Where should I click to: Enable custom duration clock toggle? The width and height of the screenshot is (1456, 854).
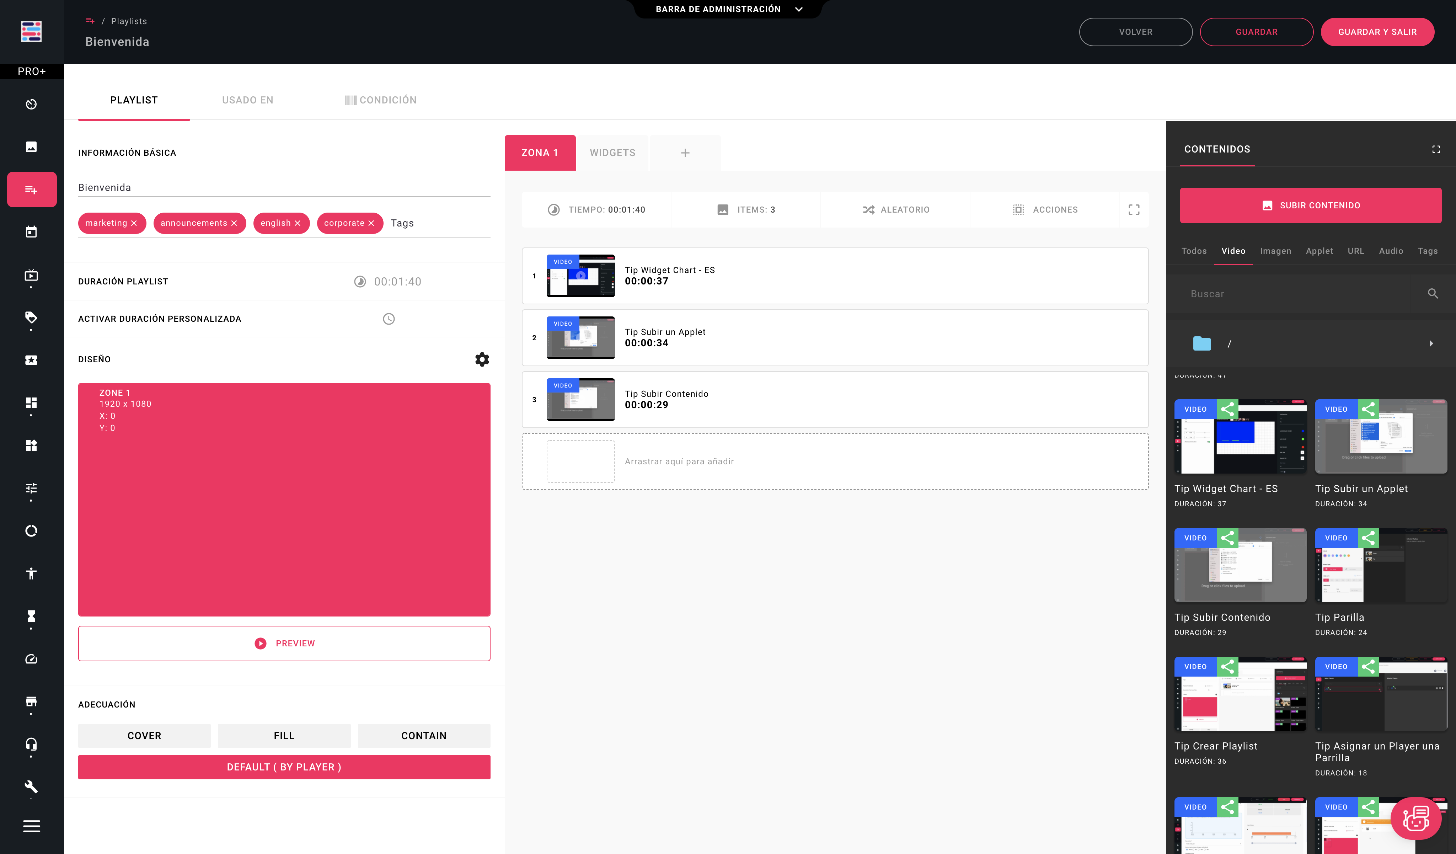389,319
